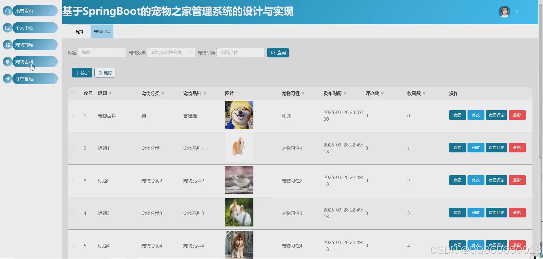Click the 删除 batch delete button above table
This screenshot has width=543, height=259.
coord(105,73)
